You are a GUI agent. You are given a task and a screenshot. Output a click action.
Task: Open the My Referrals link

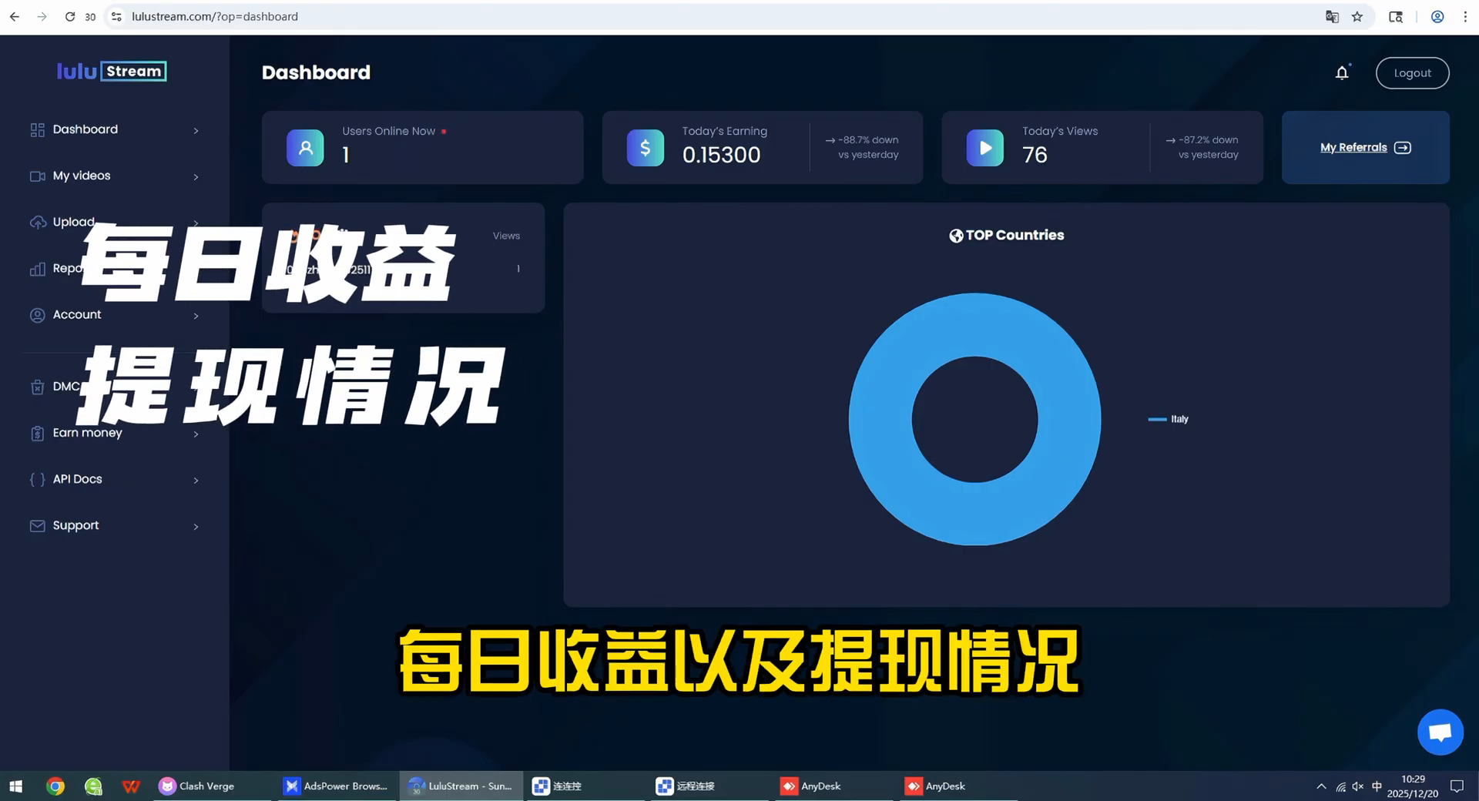click(x=1353, y=147)
